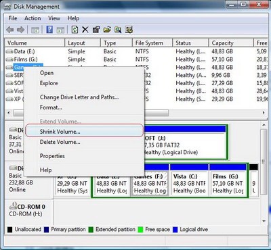Select the Vista (C:) partition block
Viewport: 271px width, 250px height.
189,180
